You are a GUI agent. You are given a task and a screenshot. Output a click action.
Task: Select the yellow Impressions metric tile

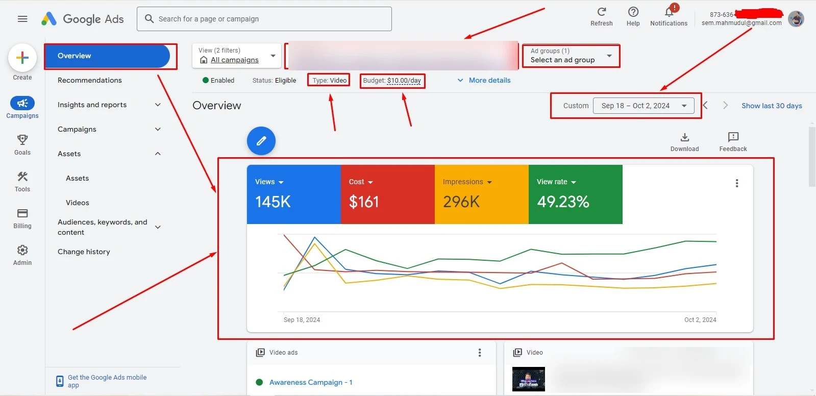(482, 194)
